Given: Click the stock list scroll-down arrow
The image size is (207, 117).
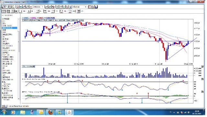Looking at the screenshot, I should coord(19,99).
